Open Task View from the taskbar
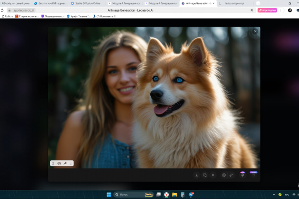The image size is (299, 199). pos(158,194)
